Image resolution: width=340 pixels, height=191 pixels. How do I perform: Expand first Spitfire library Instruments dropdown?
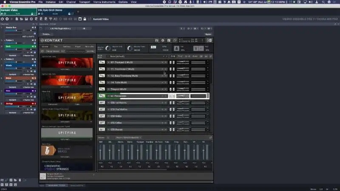tap(67, 69)
